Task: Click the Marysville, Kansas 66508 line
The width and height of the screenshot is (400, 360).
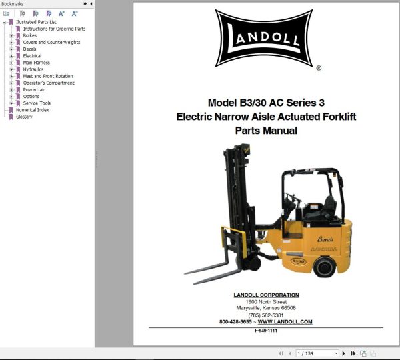Action: [266, 308]
